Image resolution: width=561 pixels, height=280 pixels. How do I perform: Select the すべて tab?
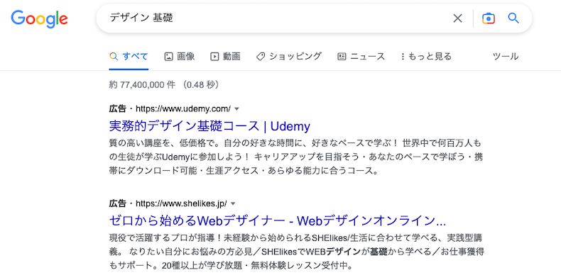pyautogui.click(x=129, y=57)
